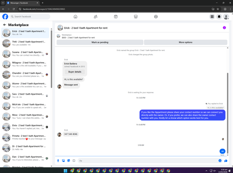
Task: Open the Groups icon in top navigation
Action: (x=156, y=17)
